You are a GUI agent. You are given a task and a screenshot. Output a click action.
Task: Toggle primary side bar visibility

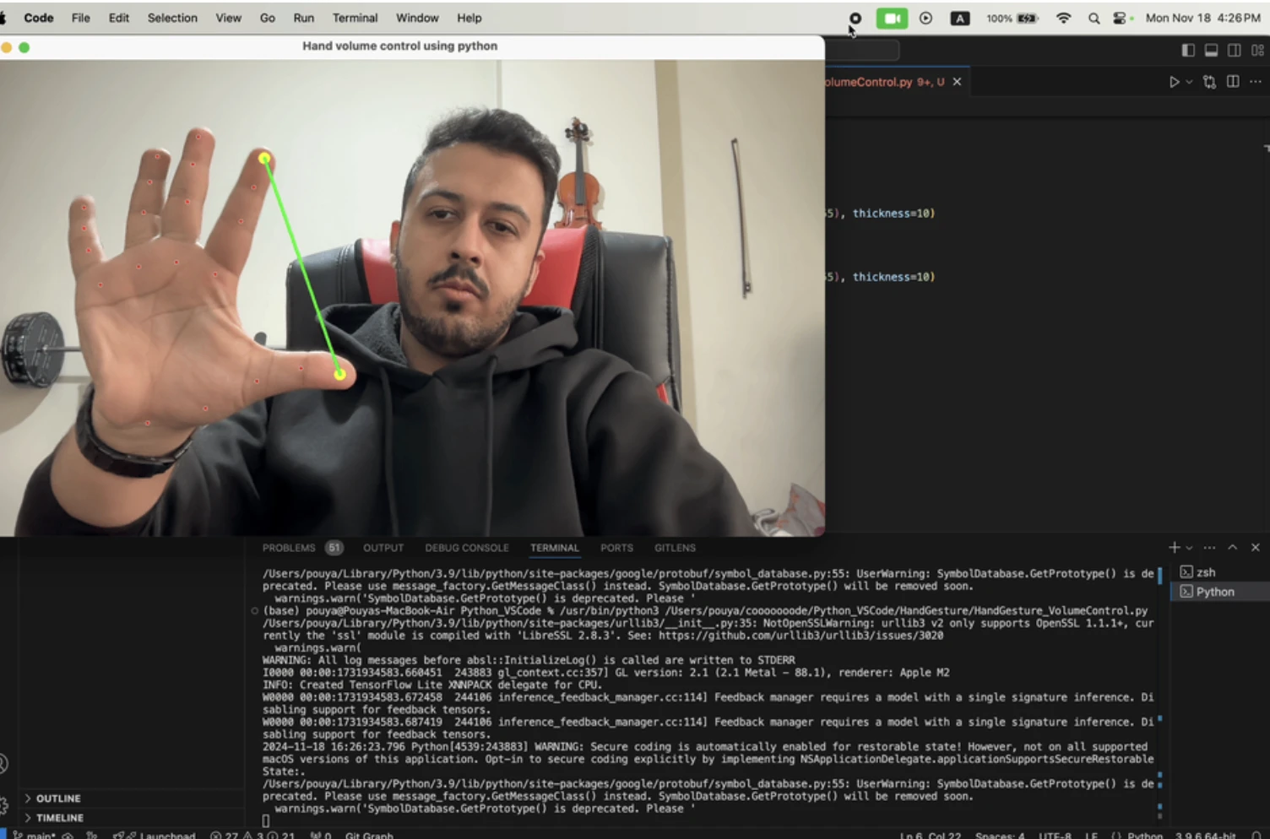coord(1188,51)
